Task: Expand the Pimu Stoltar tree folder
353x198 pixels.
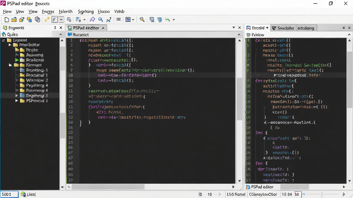Action: point(10,45)
